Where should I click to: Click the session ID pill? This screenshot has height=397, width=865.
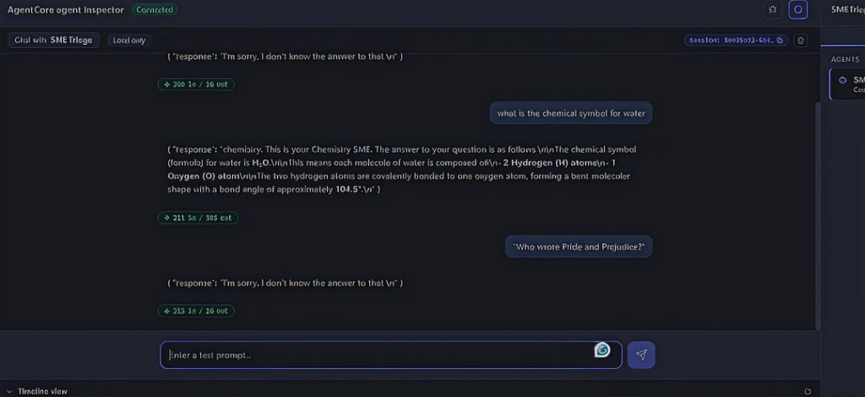point(736,40)
